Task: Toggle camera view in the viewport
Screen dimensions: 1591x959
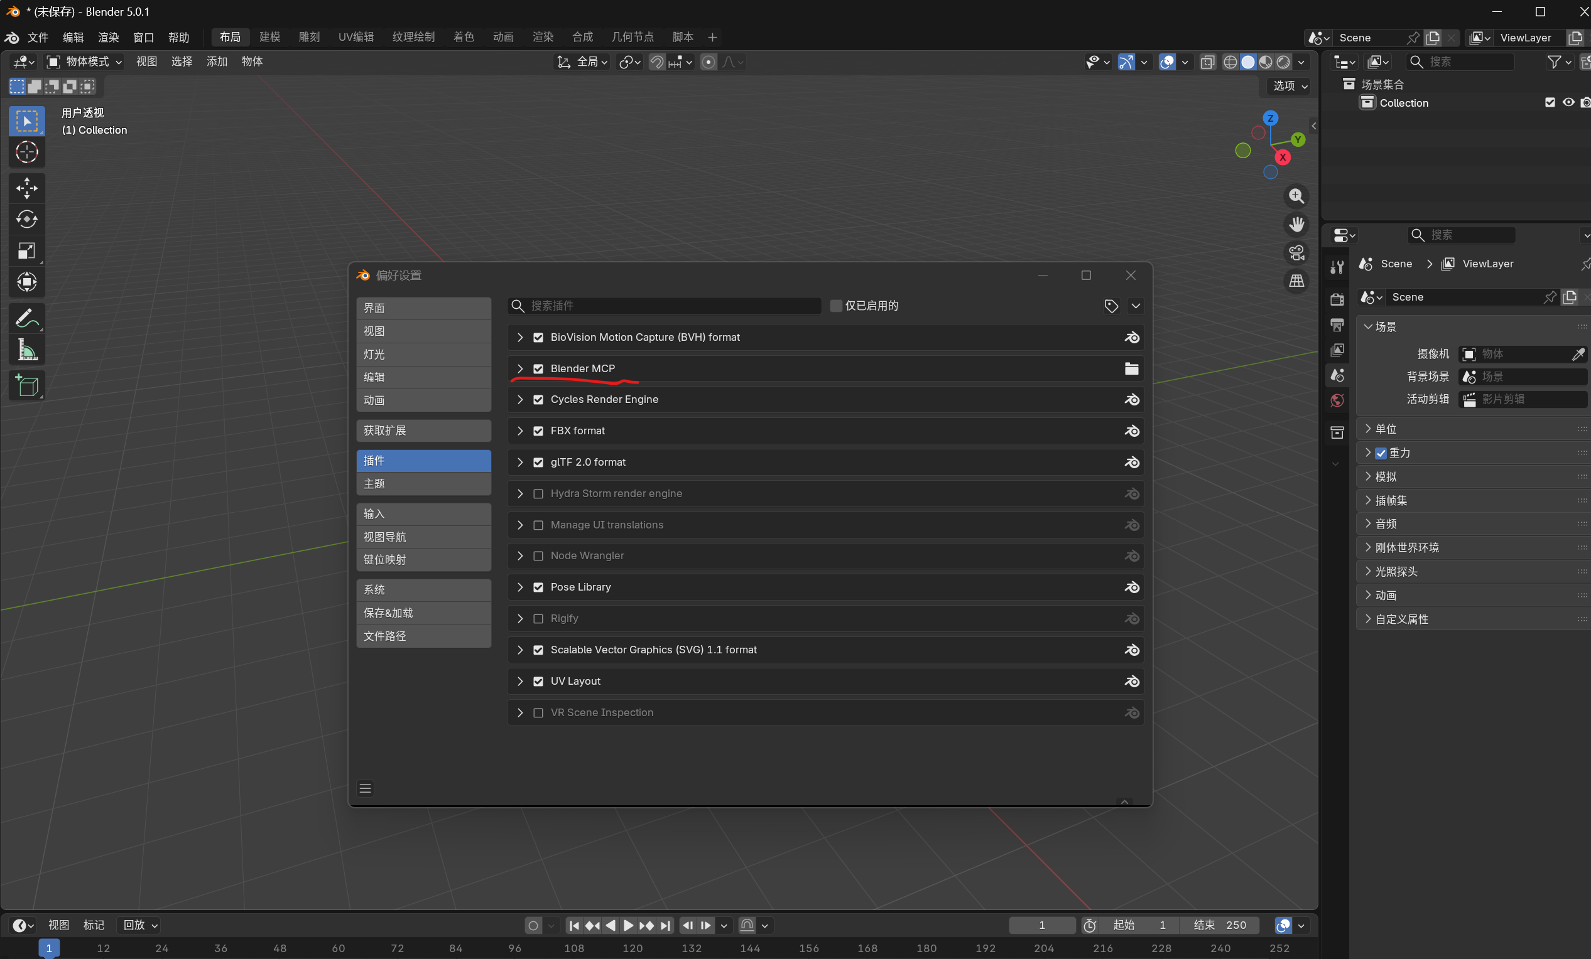Action: pos(1296,252)
